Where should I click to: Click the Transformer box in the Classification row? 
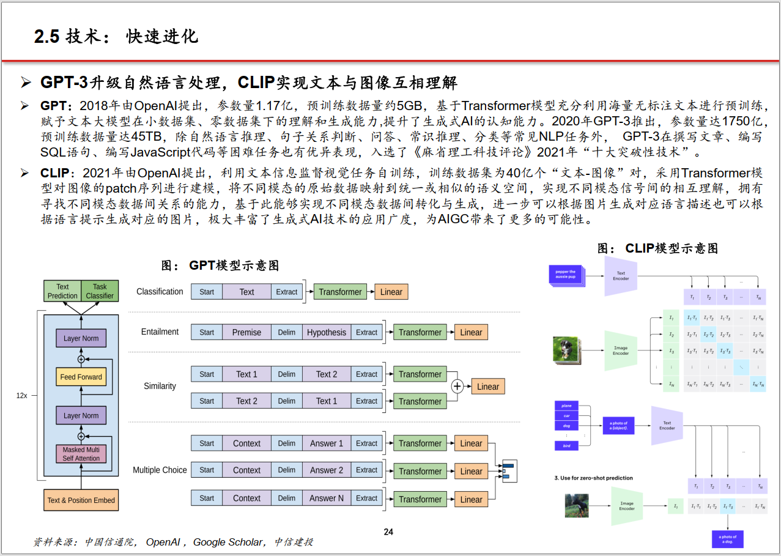[340, 292]
